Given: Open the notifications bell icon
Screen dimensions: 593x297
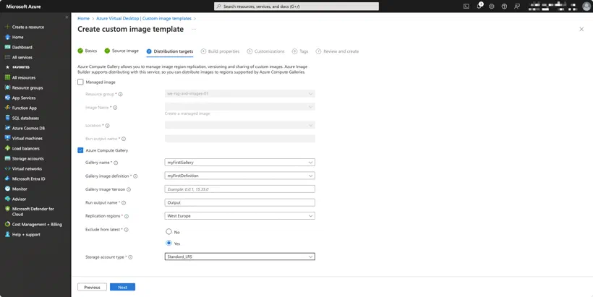Looking at the screenshot, I should pos(479,6).
